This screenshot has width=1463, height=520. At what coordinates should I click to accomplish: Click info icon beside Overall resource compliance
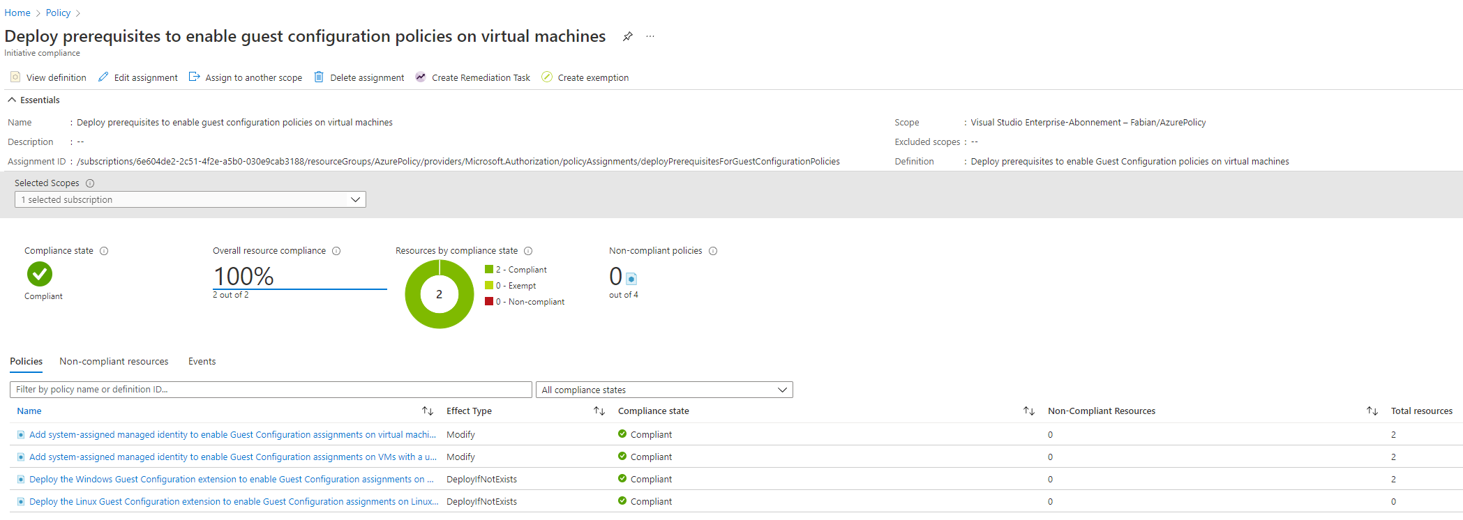336,251
